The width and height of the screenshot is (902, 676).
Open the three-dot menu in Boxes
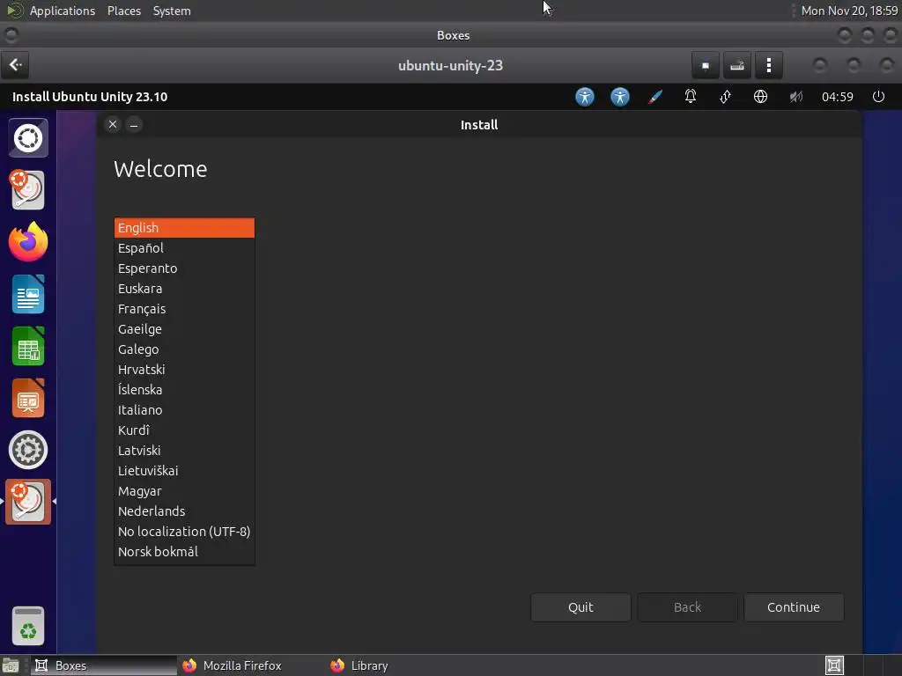(x=768, y=65)
